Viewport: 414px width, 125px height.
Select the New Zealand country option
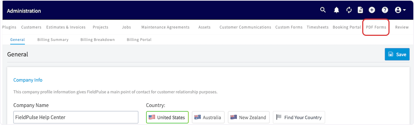click(249, 117)
